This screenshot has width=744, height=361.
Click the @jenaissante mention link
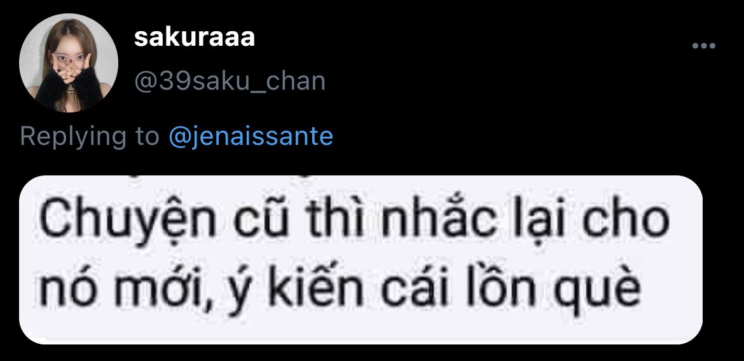pyautogui.click(x=251, y=137)
